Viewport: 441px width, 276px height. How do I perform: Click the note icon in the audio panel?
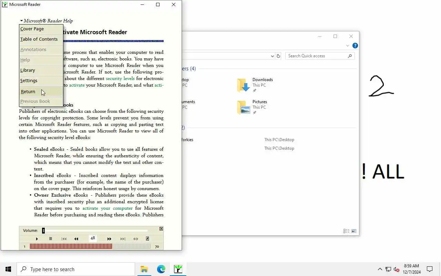[147, 239]
